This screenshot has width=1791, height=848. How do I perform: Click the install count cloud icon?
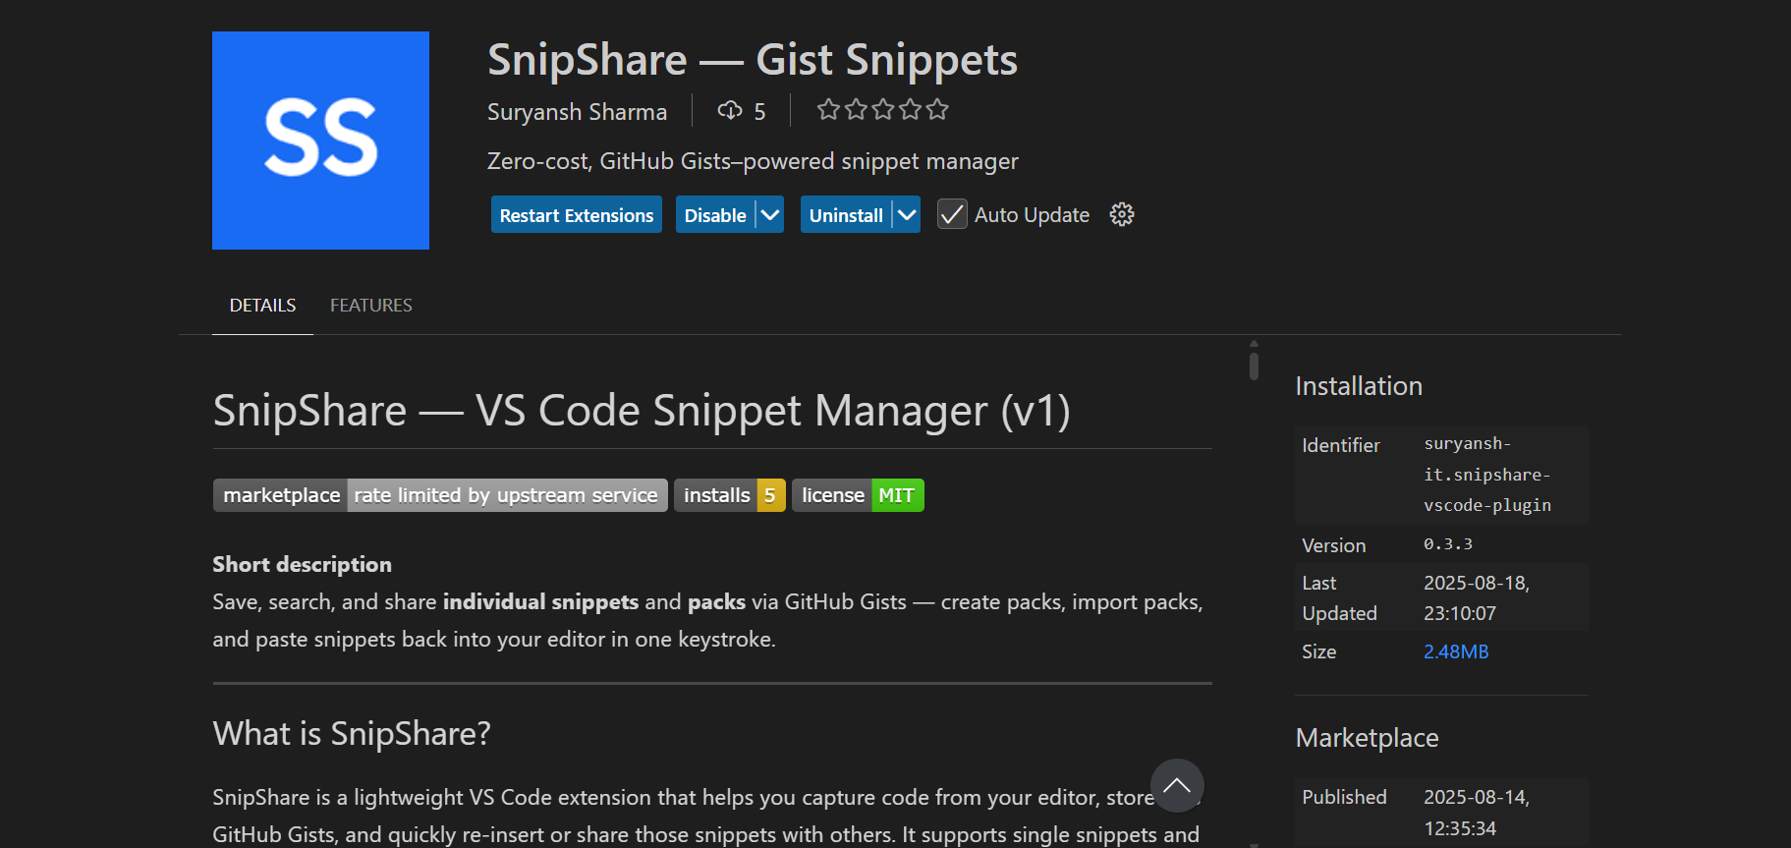click(x=730, y=111)
